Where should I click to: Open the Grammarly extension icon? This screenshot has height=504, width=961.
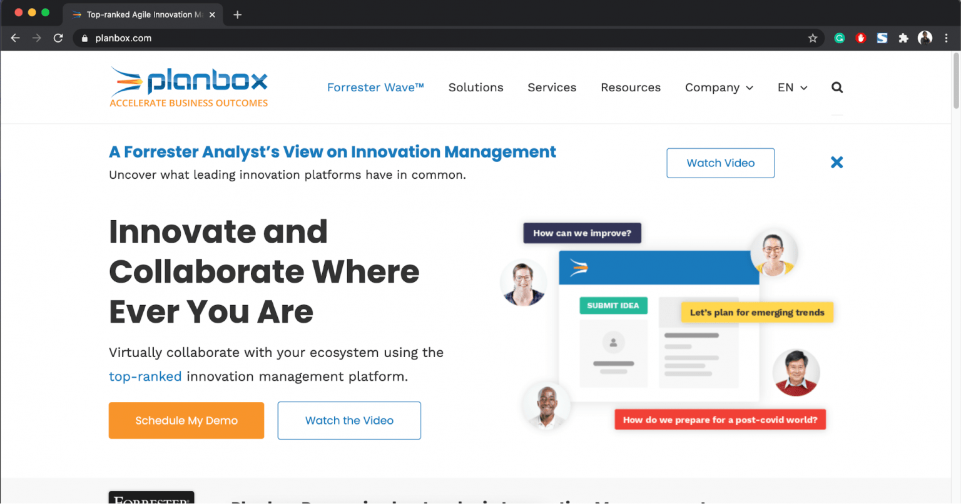click(x=839, y=38)
